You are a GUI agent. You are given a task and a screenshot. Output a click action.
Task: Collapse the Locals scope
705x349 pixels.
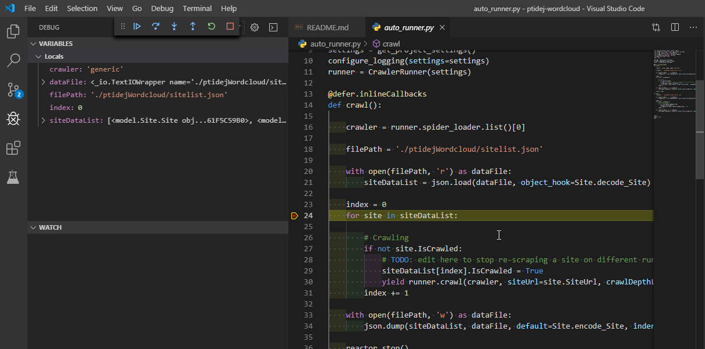click(x=38, y=56)
